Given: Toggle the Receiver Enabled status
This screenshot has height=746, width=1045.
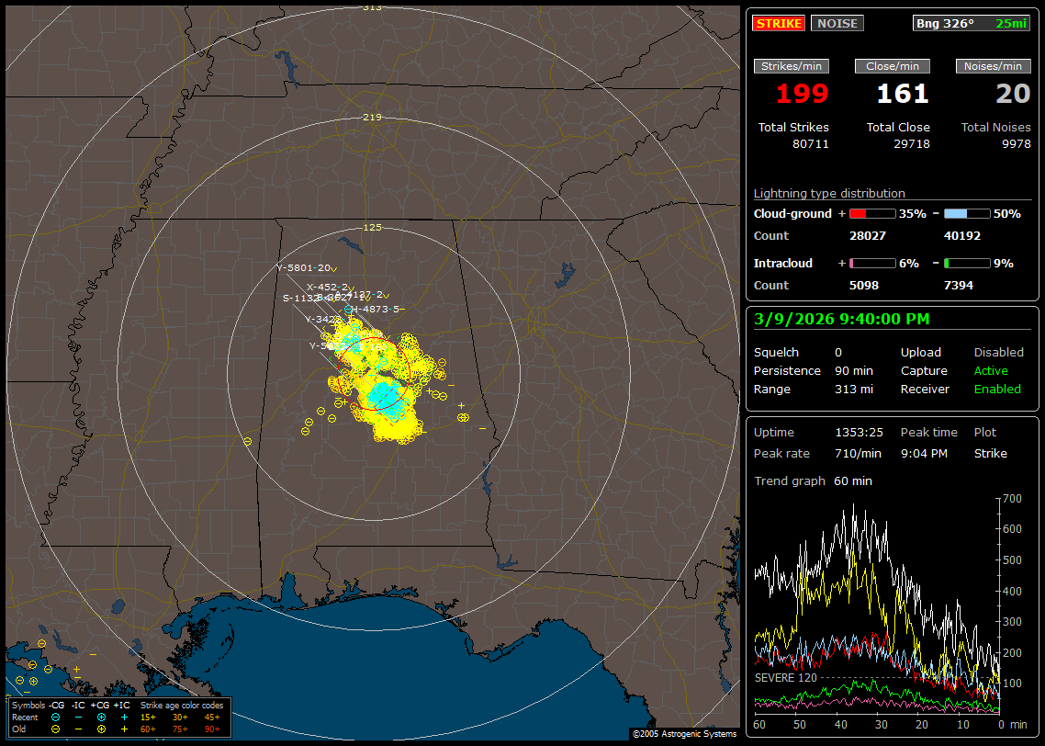Looking at the screenshot, I should coord(996,390).
